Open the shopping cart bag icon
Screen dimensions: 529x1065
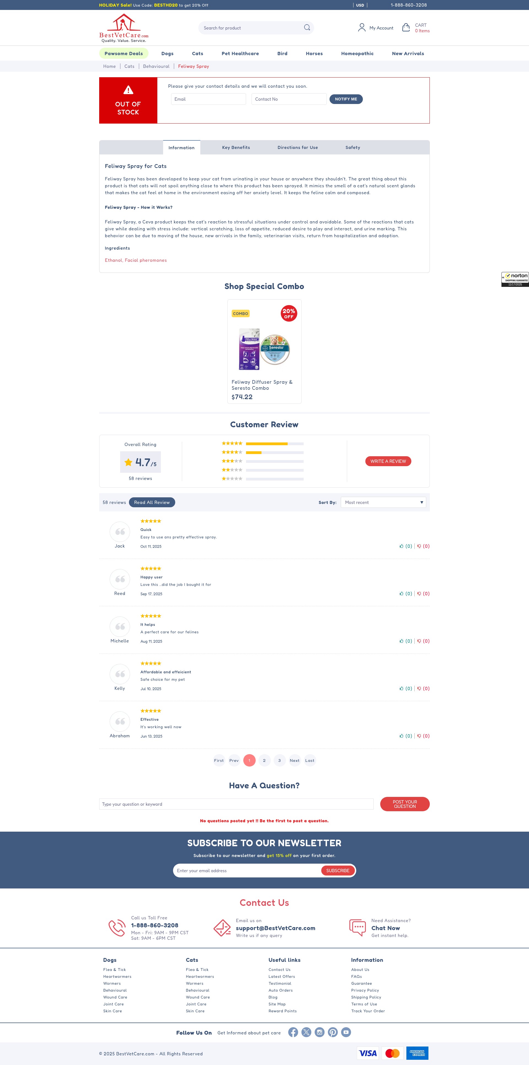pyautogui.click(x=406, y=28)
